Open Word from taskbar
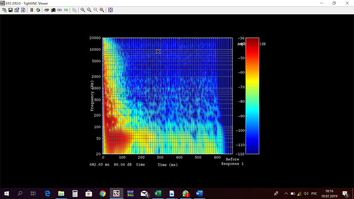354x199 pixels. click(200, 193)
